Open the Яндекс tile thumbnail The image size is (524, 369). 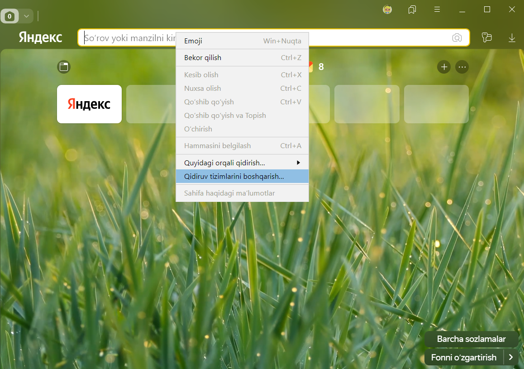coord(89,104)
